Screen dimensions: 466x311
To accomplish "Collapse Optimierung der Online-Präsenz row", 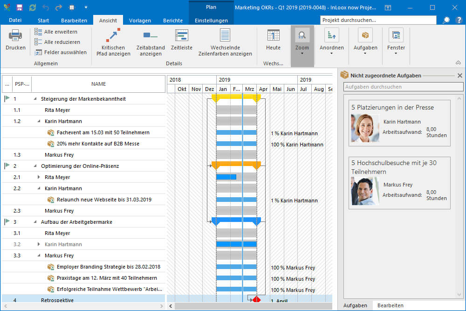I will pos(35,166).
